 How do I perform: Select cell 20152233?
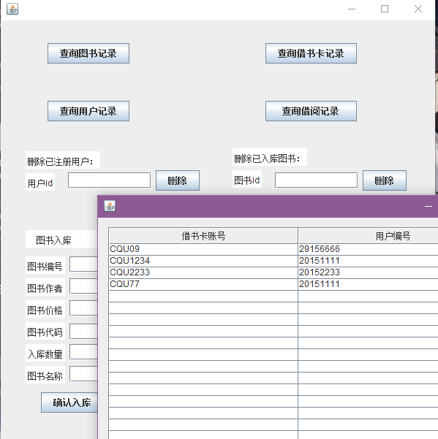[369, 272]
